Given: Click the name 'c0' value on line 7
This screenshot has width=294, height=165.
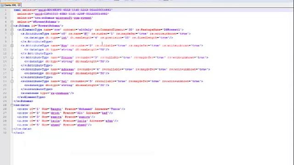Looking at the screenshot, I should 63,34.
